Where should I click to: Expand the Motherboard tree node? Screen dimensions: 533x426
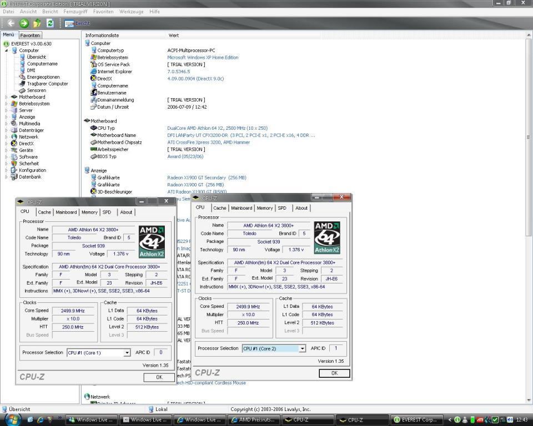[6, 97]
